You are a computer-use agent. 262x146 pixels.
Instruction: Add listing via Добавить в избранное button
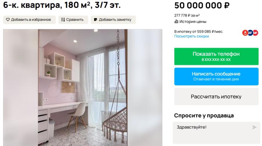[29, 20]
